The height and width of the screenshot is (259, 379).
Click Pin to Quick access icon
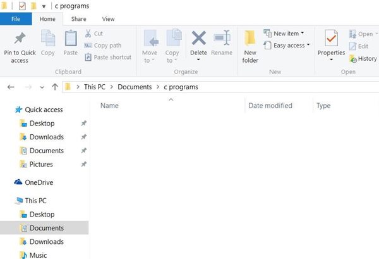20,38
